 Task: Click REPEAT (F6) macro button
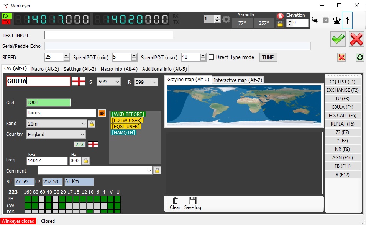(x=342, y=124)
